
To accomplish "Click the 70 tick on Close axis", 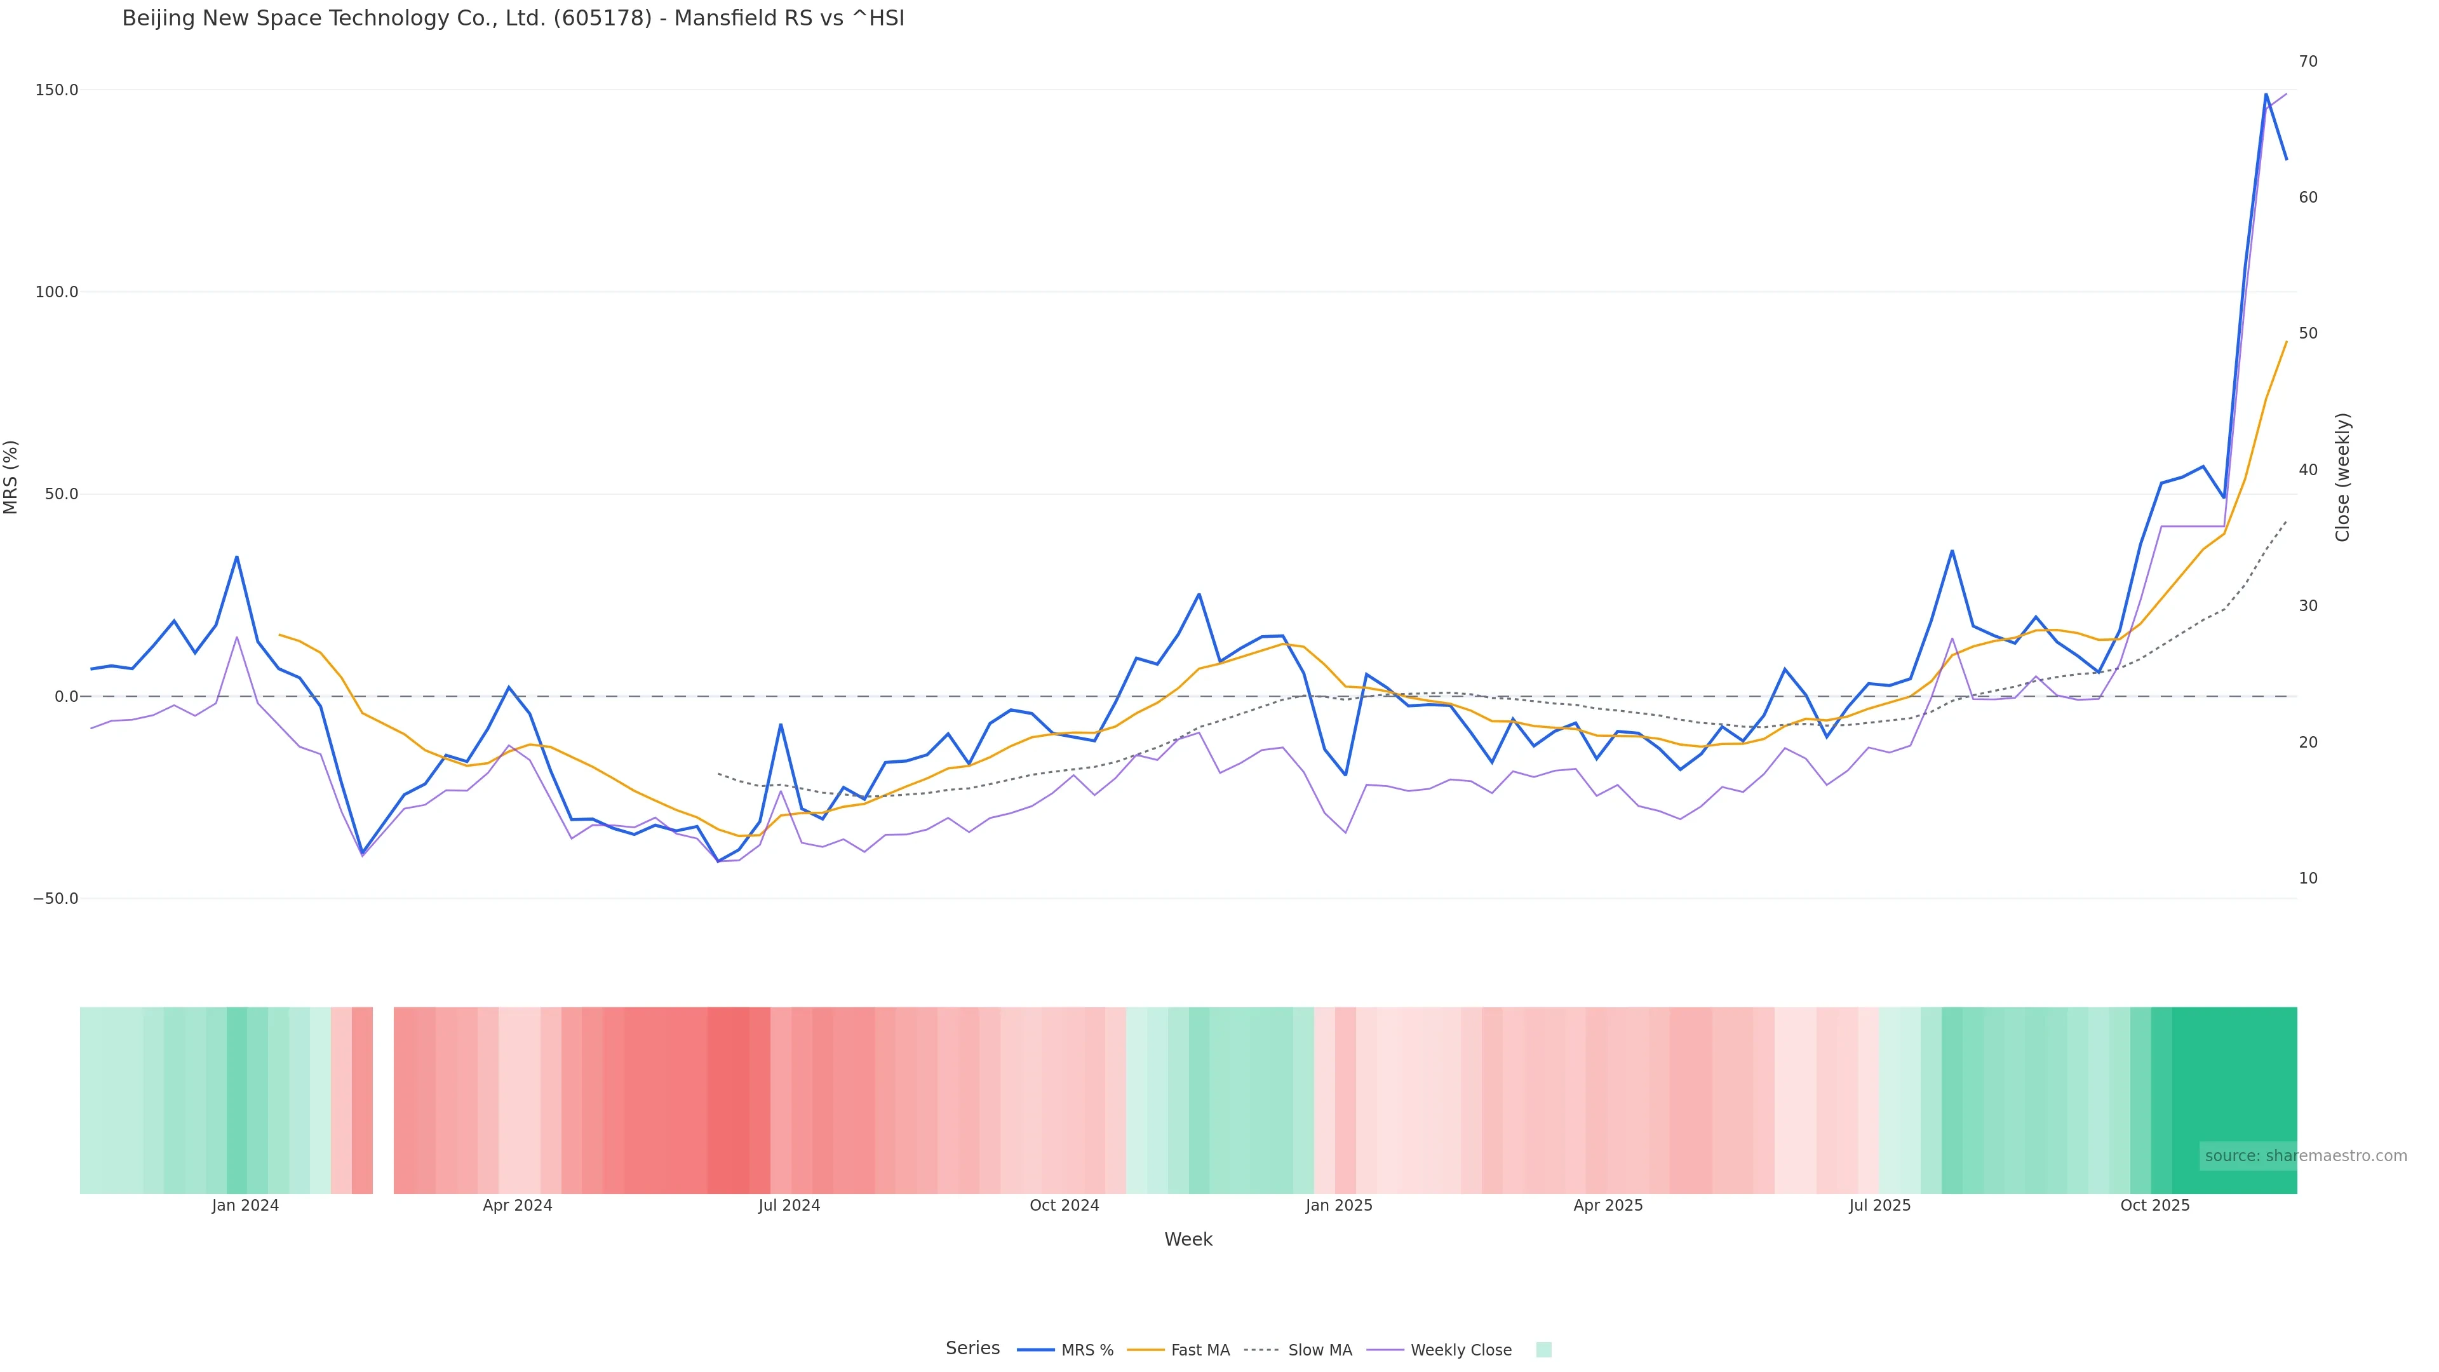I will coord(2308,62).
